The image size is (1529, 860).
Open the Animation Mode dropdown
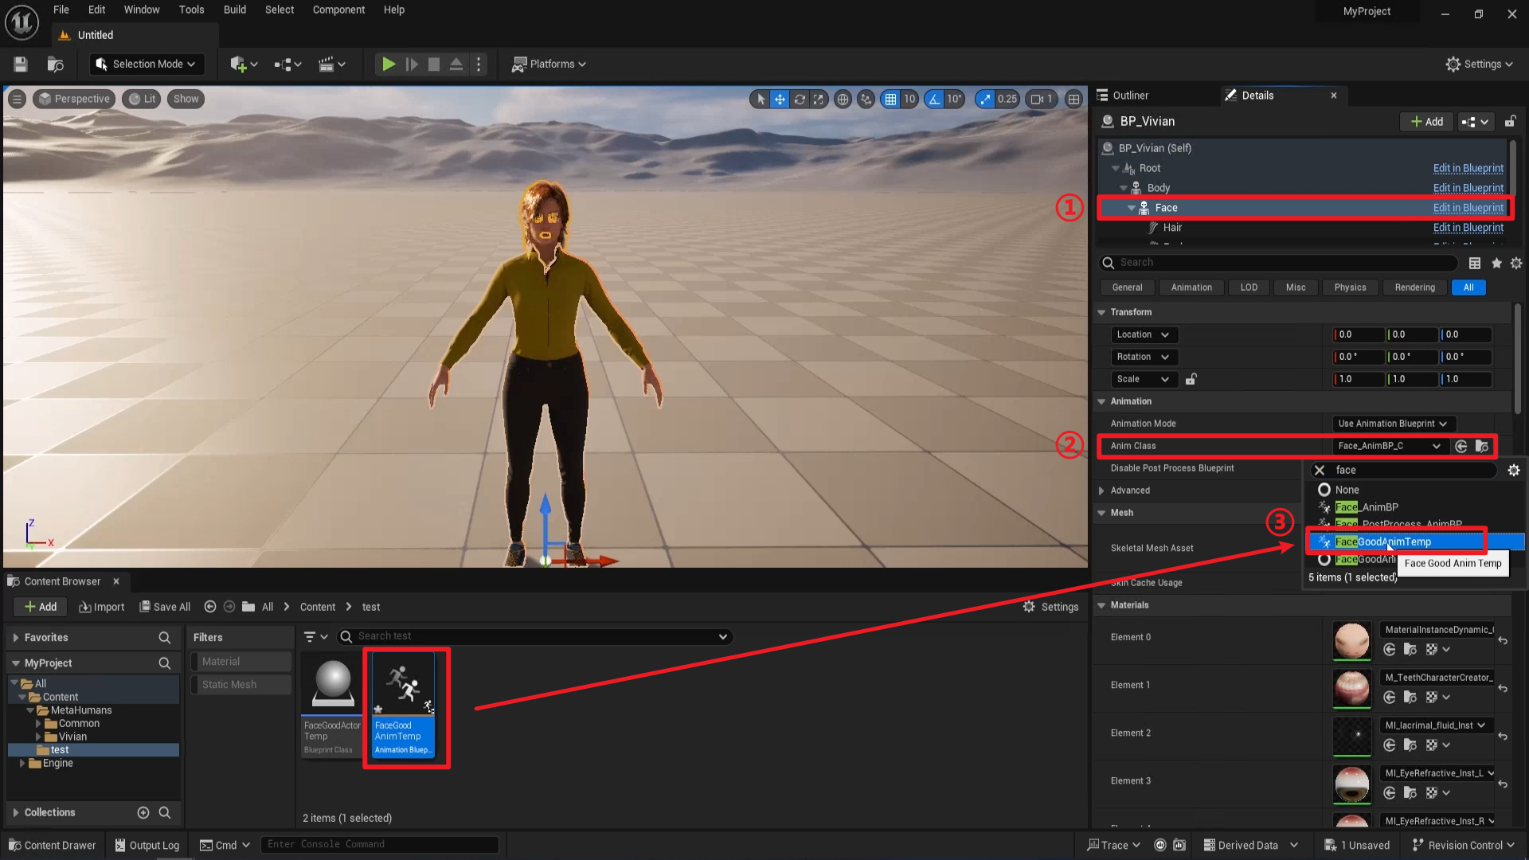click(x=1394, y=424)
